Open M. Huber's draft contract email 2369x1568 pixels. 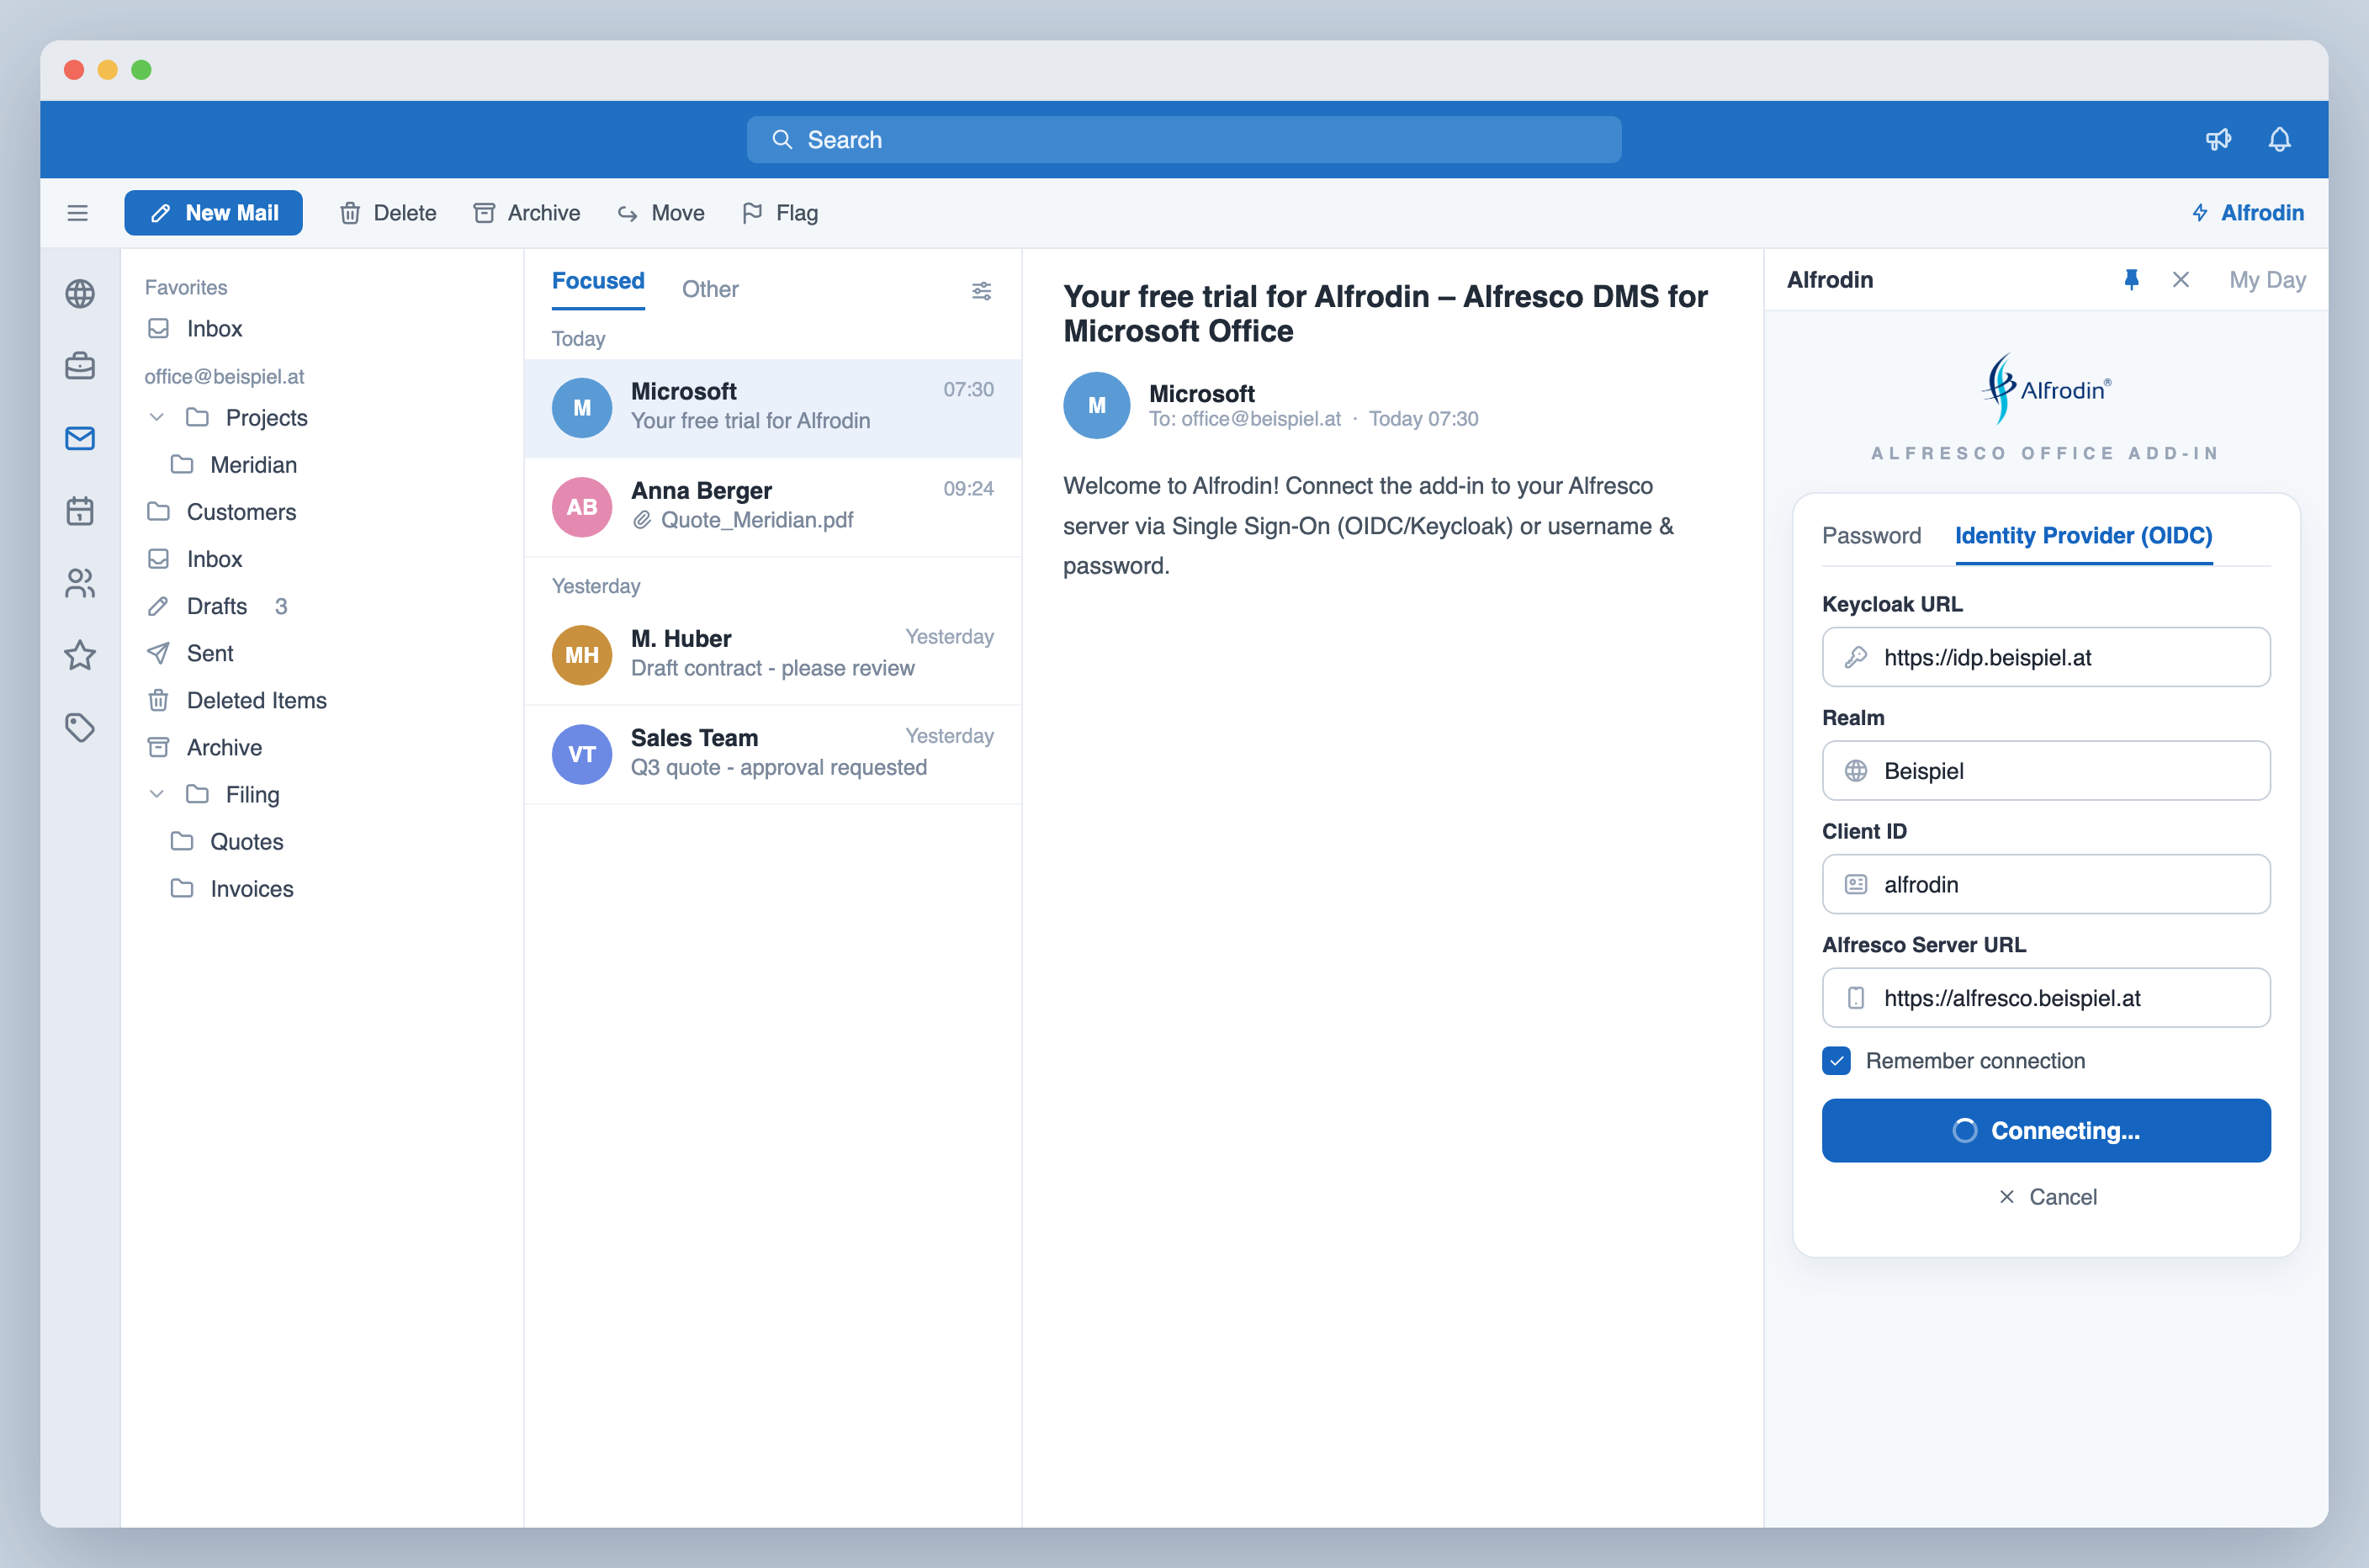click(773, 655)
